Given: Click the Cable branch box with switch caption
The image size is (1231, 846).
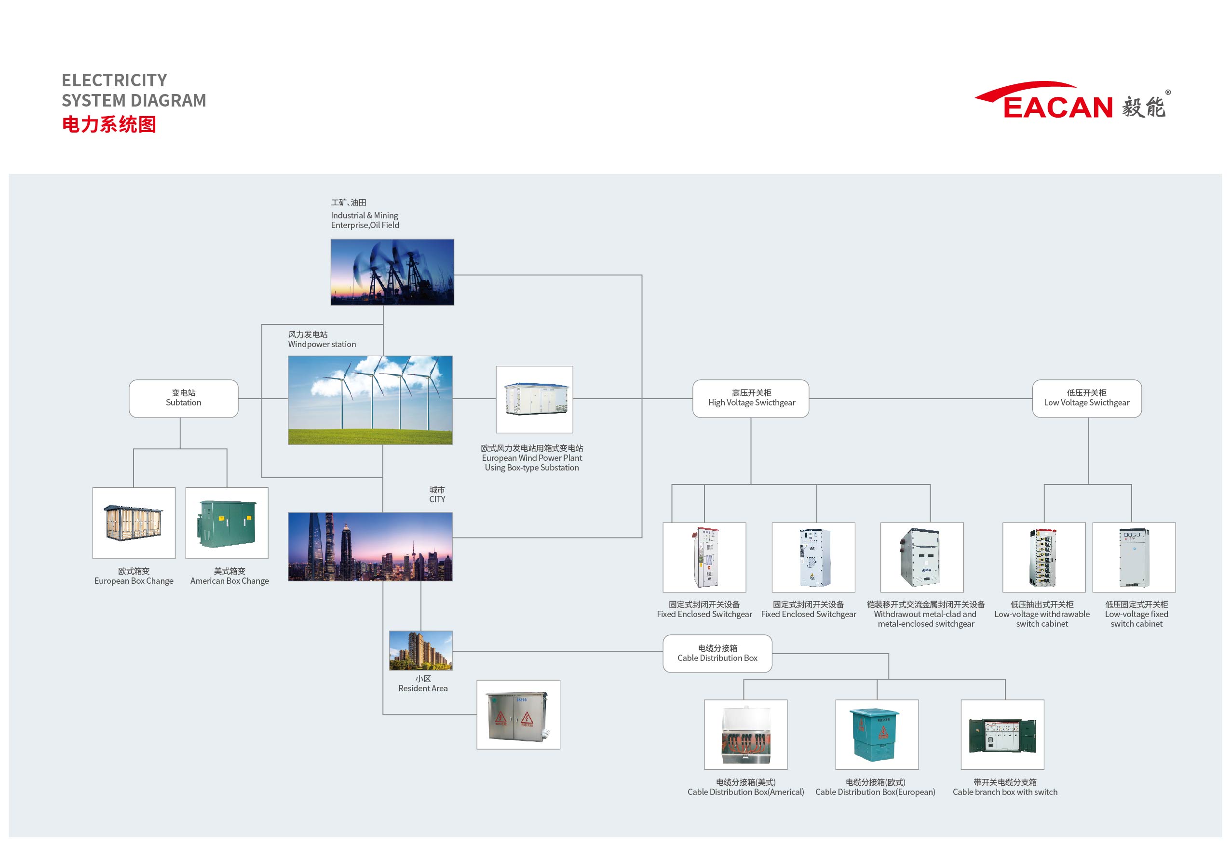Looking at the screenshot, I should tap(1005, 792).
